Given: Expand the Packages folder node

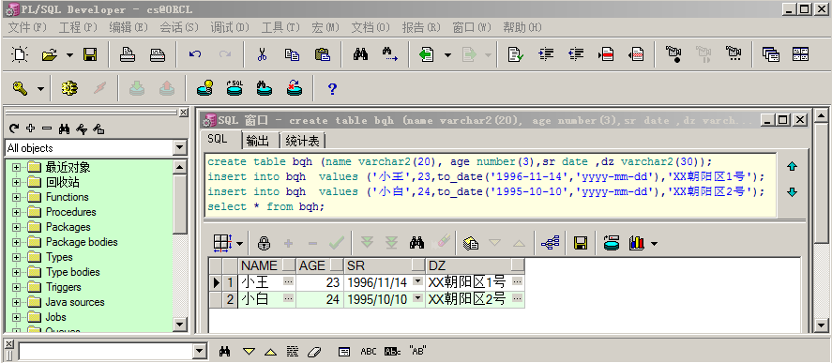Looking at the screenshot, I should [17, 227].
